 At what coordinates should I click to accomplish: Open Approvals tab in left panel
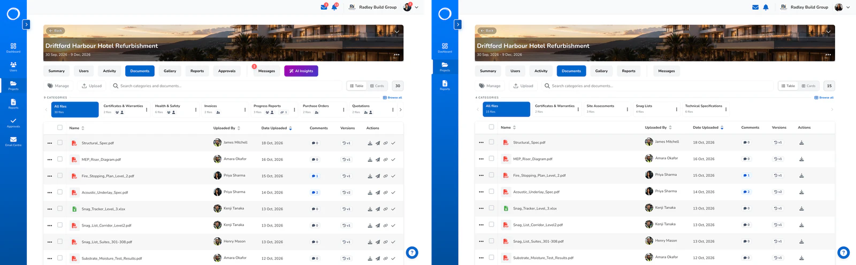point(227,71)
